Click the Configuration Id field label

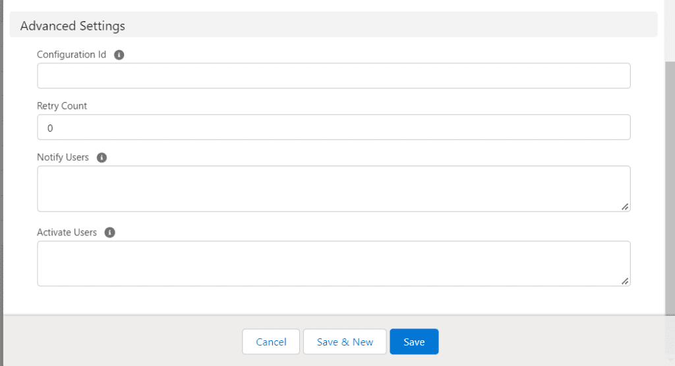[71, 55]
